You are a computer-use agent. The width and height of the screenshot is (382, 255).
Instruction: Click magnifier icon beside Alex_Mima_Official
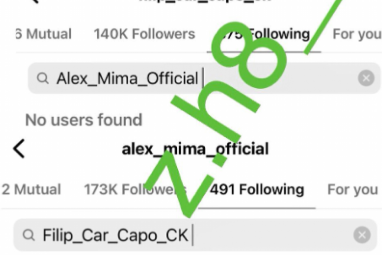[43, 78]
